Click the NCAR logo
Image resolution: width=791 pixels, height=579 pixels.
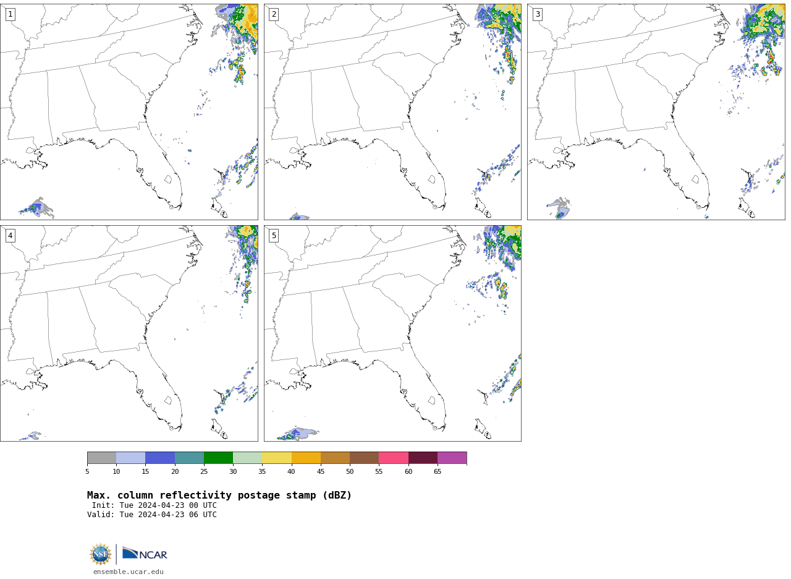(145, 554)
